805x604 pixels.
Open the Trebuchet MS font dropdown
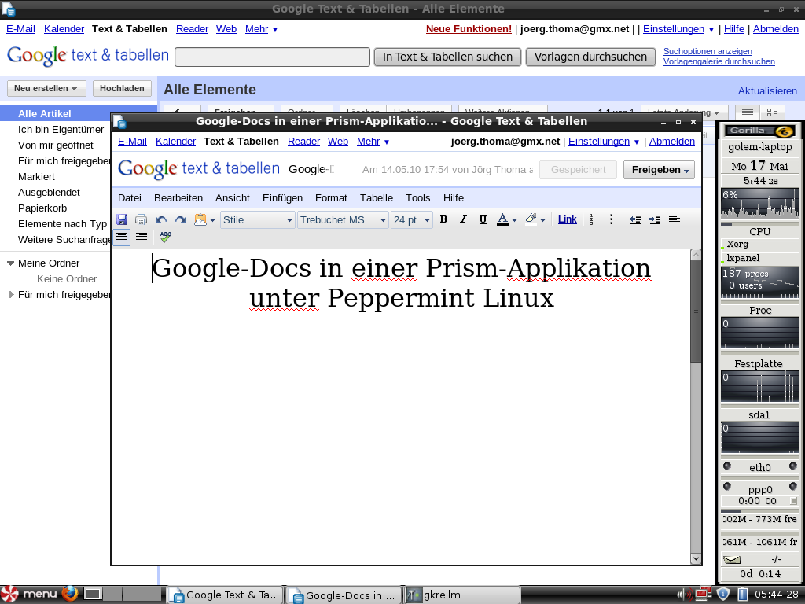(x=344, y=219)
